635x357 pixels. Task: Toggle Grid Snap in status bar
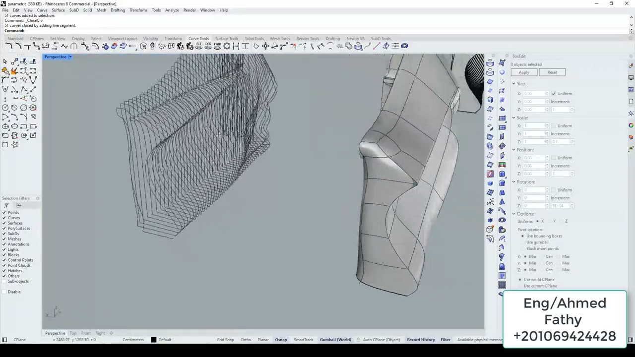pos(225,340)
